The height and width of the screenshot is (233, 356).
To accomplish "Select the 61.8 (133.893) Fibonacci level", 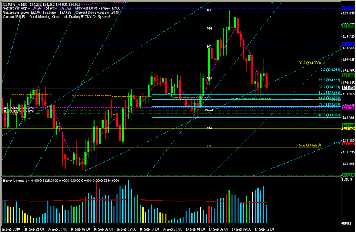I will pos(329,98).
